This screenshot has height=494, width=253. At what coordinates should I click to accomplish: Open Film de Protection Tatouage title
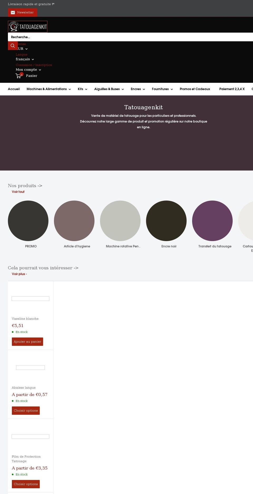pyautogui.click(x=26, y=459)
